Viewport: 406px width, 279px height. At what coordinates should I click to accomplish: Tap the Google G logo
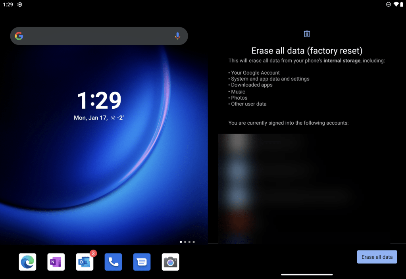(x=19, y=36)
